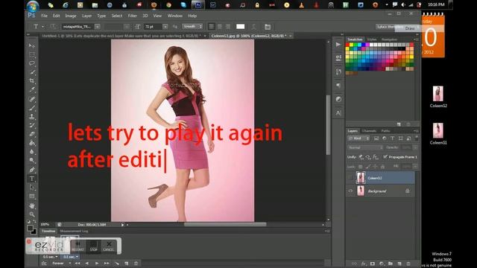Open the Character panel icon
Viewport: 477px width, 268px height.
(x=338, y=113)
